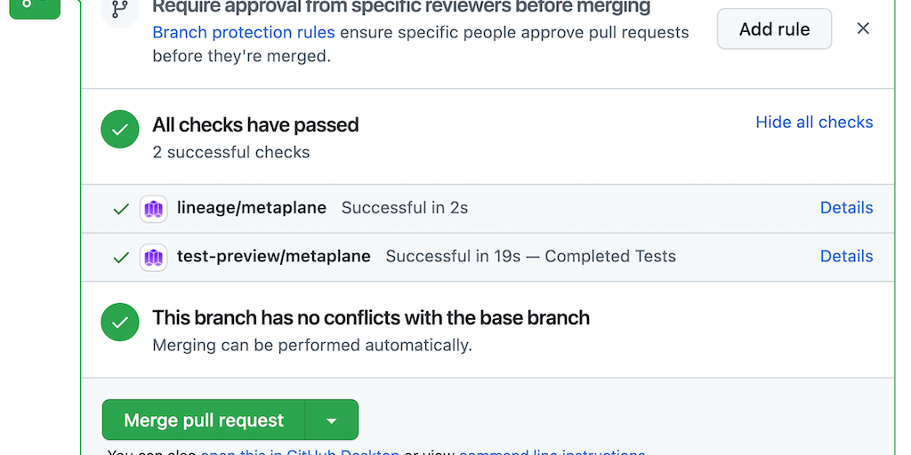The width and height of the screenshot is (911, 455).
Task: Click the green circle beside no conflicts message
Action: tap(120, 322)
